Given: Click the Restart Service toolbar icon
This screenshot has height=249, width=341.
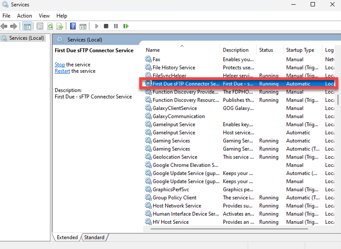Looking at the screenshot, I should 126,26.
